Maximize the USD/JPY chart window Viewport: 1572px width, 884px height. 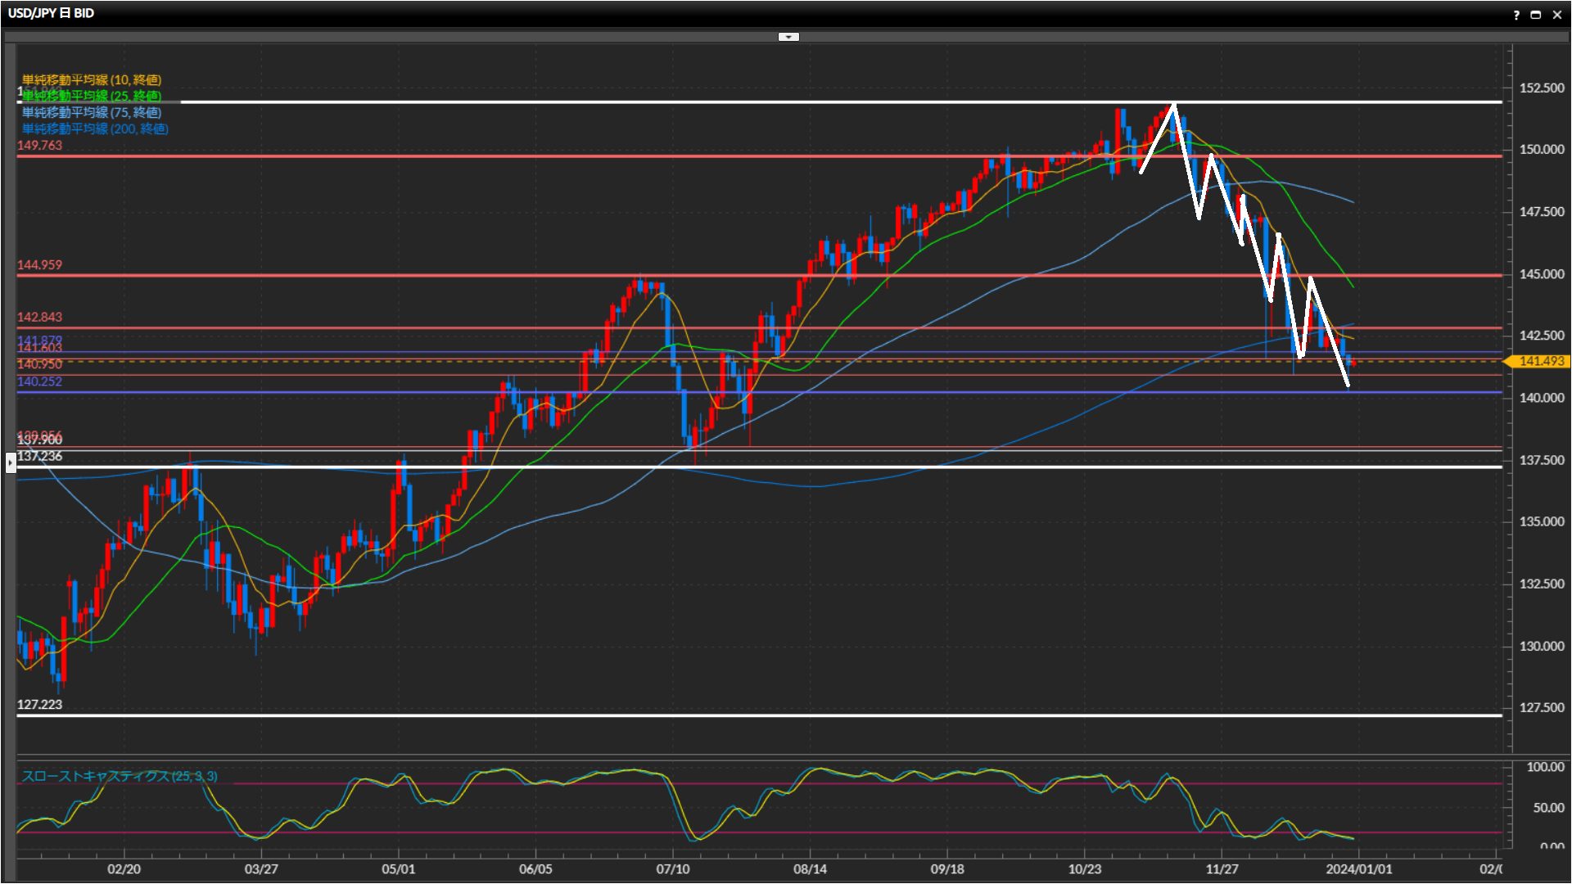coord(1536,15)
